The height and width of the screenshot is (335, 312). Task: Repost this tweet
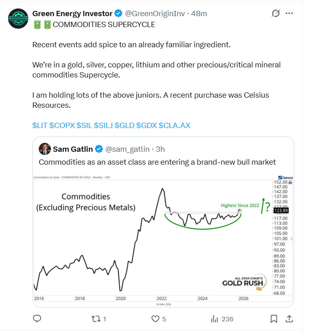point(96,319)
